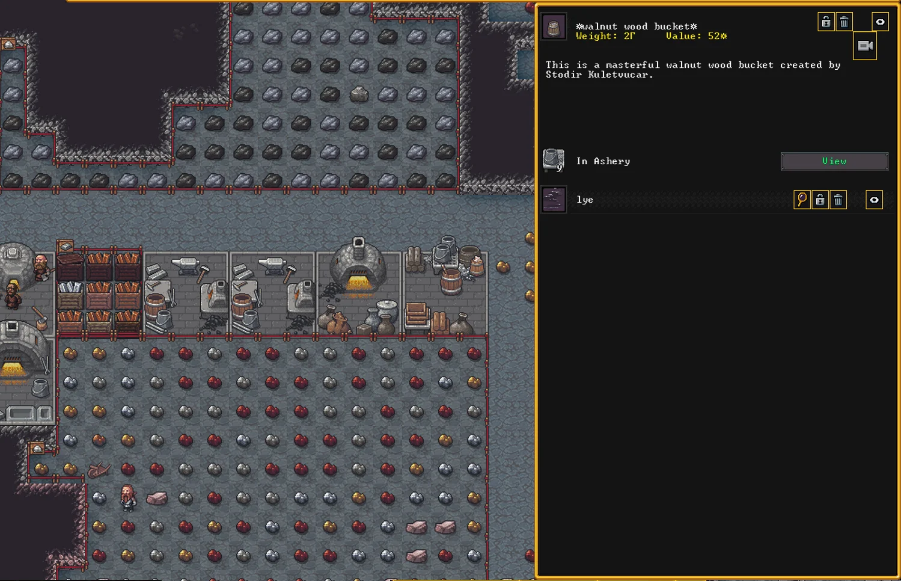901x581 pixels.
Task: Click the "In Ashery" location text
Action: (x=603, y=161)
